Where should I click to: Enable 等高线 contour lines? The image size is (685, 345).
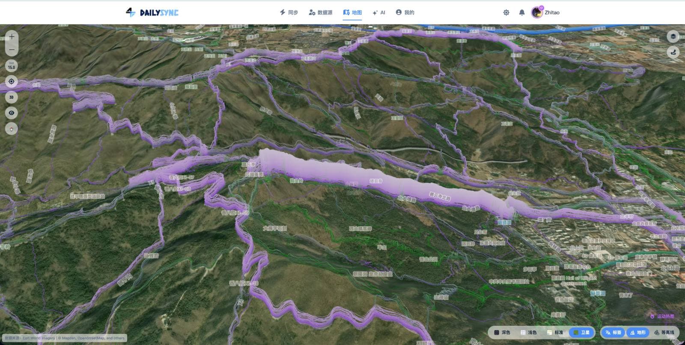664,332
